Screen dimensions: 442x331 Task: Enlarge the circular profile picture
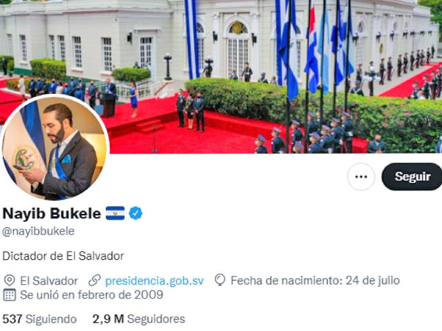pos(55,148)
